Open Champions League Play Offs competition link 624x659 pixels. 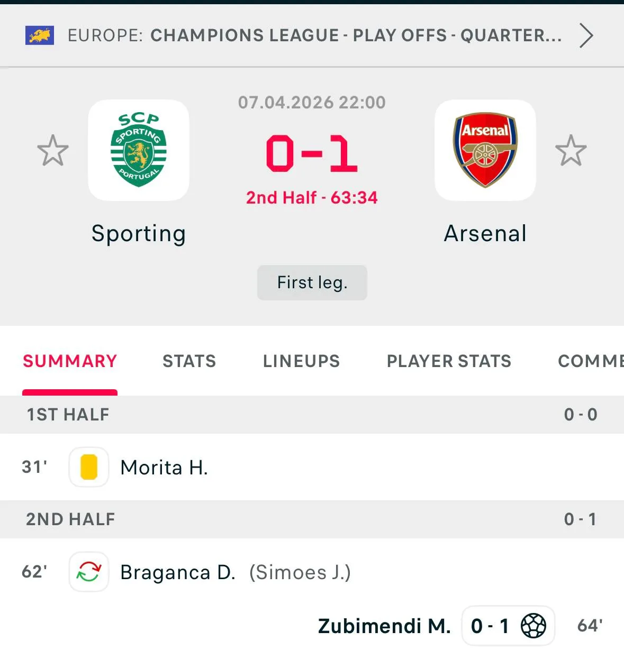(x=356, y=35)
